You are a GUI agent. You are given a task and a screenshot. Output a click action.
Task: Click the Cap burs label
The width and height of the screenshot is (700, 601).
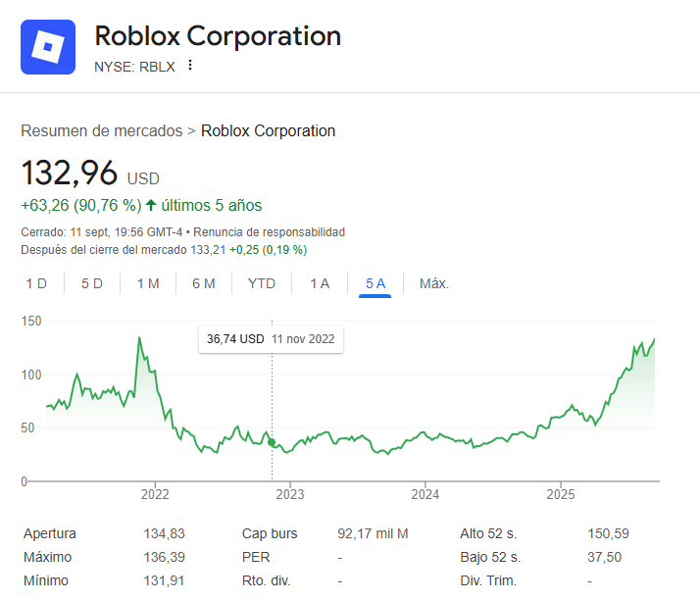[x=270, y=533]
